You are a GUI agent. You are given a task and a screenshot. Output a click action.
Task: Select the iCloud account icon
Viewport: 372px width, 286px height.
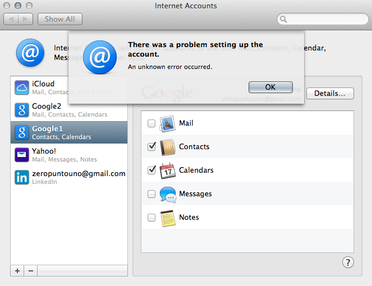pyautogui.click(x=22, y=87)
